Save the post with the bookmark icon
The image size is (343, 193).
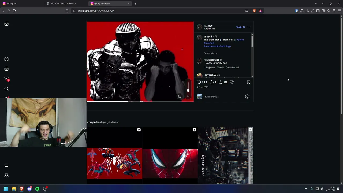tap(249, 83)
